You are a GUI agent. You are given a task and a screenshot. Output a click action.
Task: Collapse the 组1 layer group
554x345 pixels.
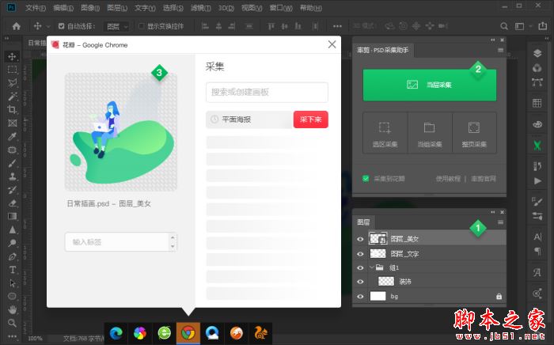[x=371, y=267]
